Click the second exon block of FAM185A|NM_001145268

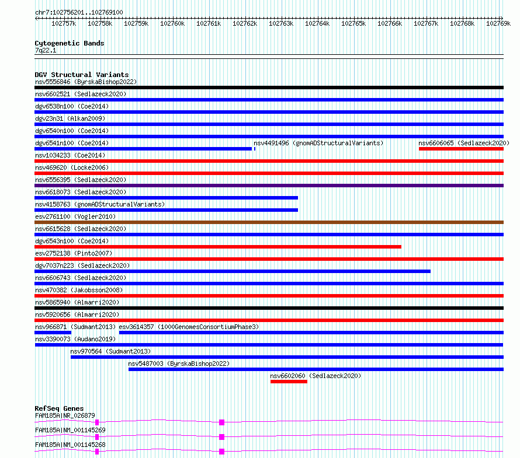[222, 452]
